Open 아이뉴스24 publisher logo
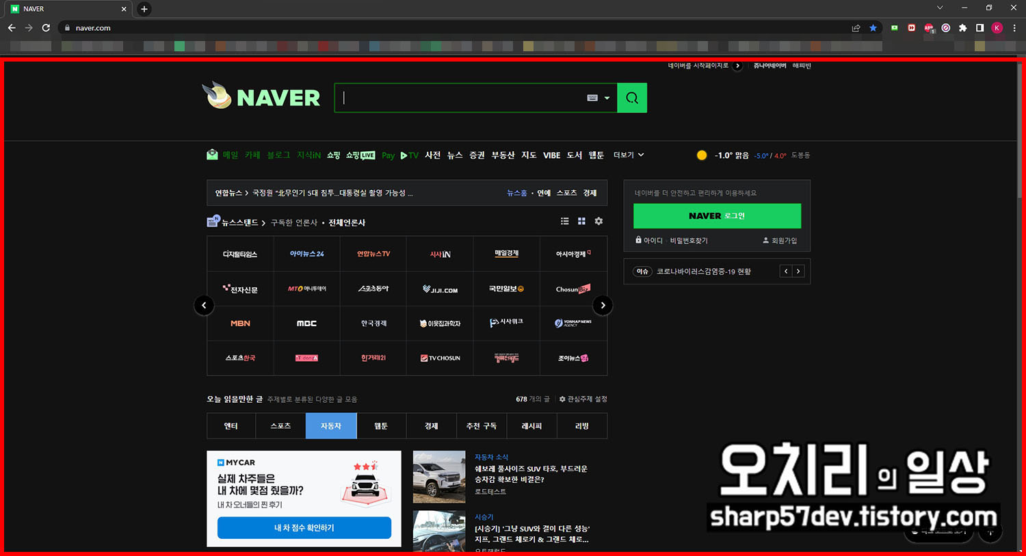The image size is (1026, 556). pyautogui.click(x=306, y=254)
